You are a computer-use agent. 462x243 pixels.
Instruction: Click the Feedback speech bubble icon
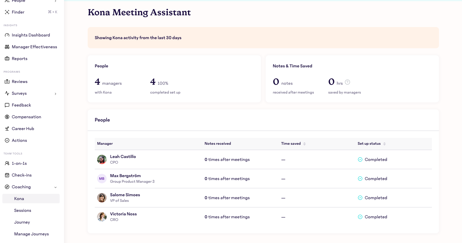click(7, 105)
